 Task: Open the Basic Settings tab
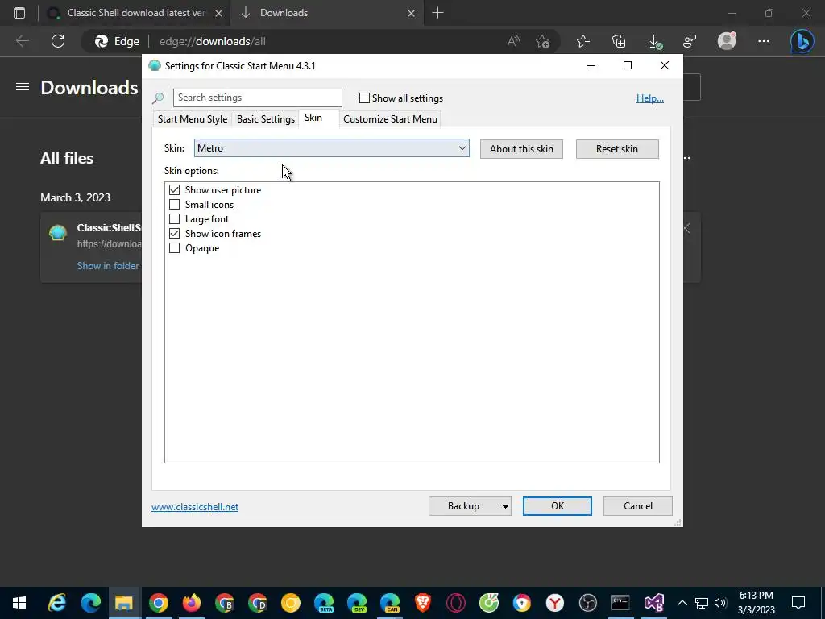tap(266, 119)
